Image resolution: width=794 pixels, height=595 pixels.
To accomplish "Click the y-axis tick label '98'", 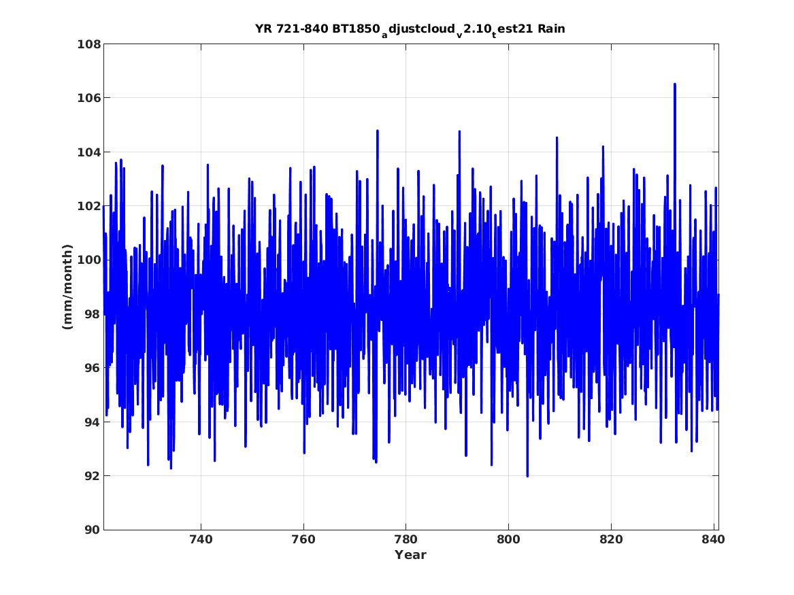I will click(x=92, y=314).
